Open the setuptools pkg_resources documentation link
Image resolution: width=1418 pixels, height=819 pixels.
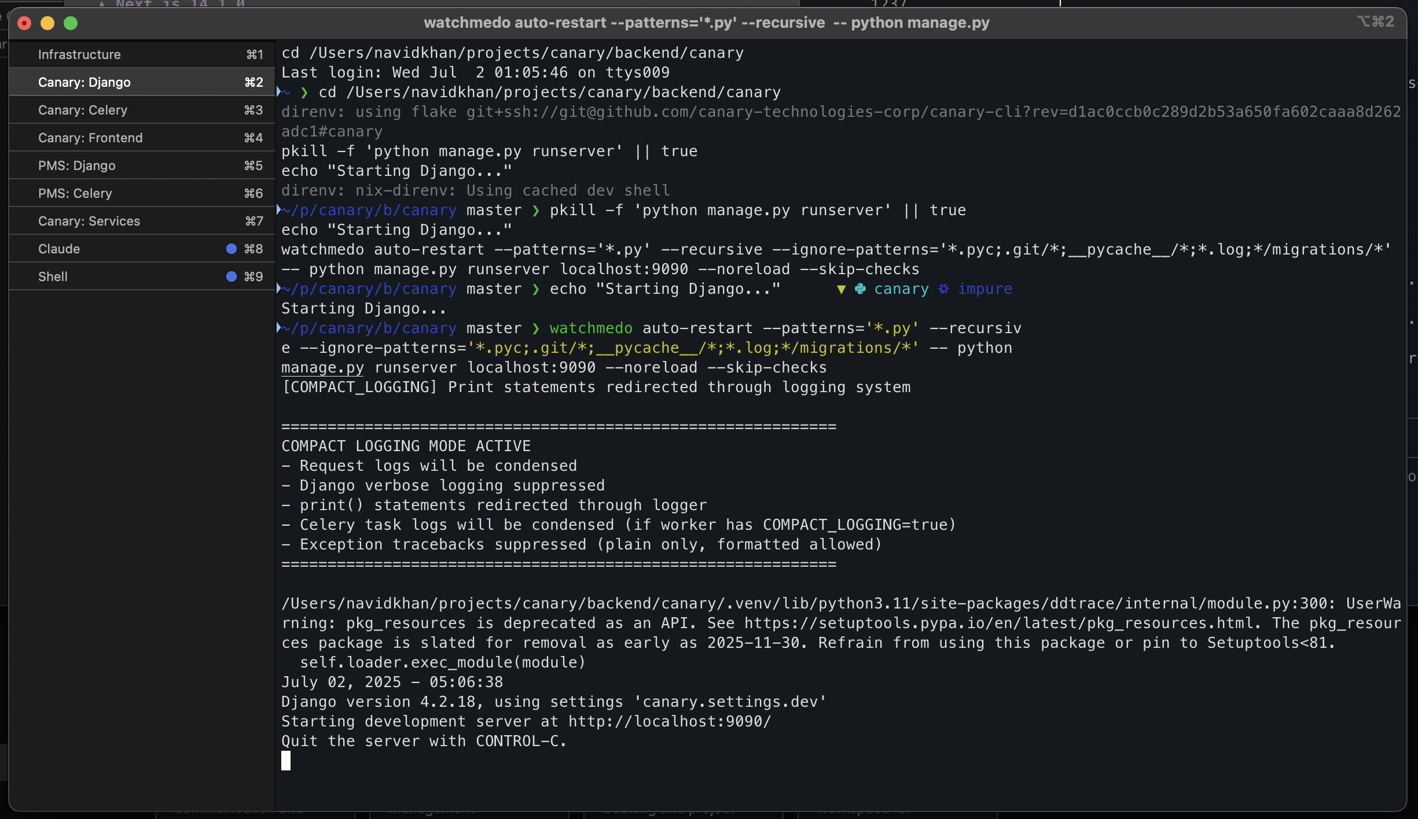coord(984,623)
